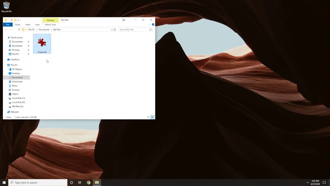Open Explorer Help icon
This screenshot has width=330, height=186.
coord(153,25)
